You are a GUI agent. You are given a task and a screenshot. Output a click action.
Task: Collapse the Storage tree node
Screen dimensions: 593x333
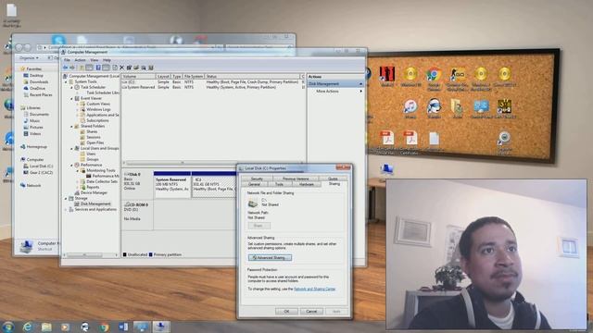pos(66,198)
